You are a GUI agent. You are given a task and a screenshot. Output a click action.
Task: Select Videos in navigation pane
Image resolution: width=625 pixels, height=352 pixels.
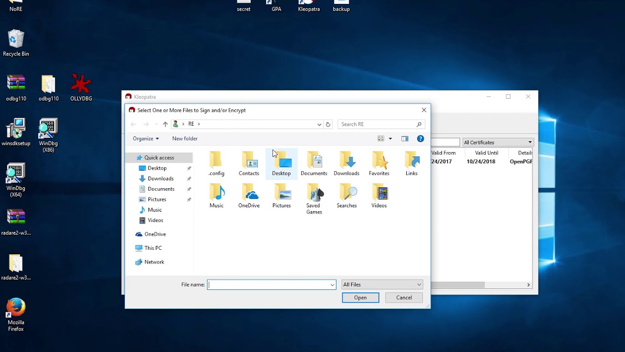point(156,220)
